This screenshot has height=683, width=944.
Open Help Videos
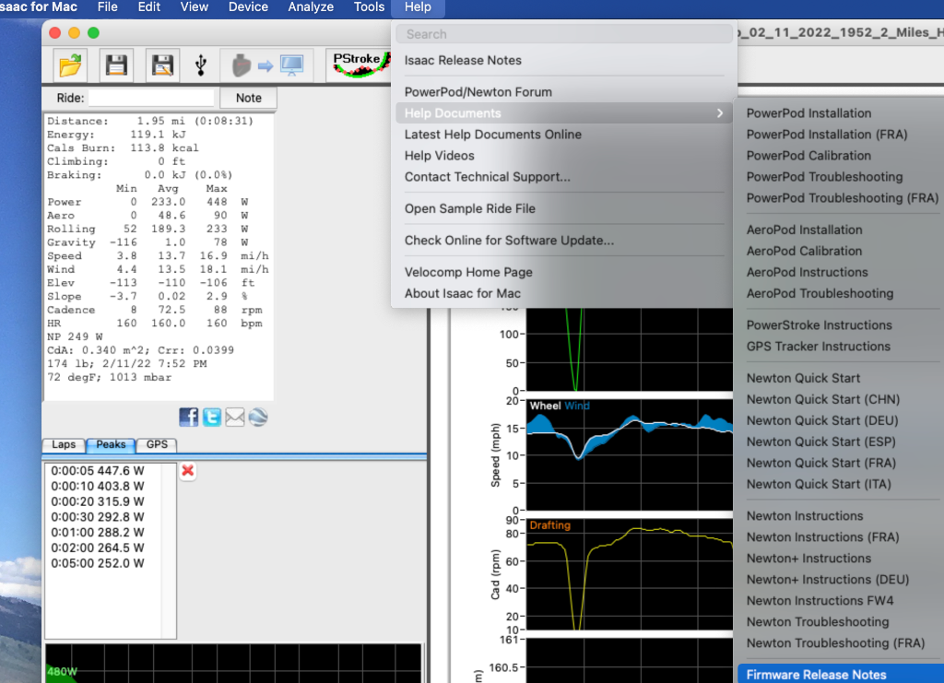tap(439, 155)
